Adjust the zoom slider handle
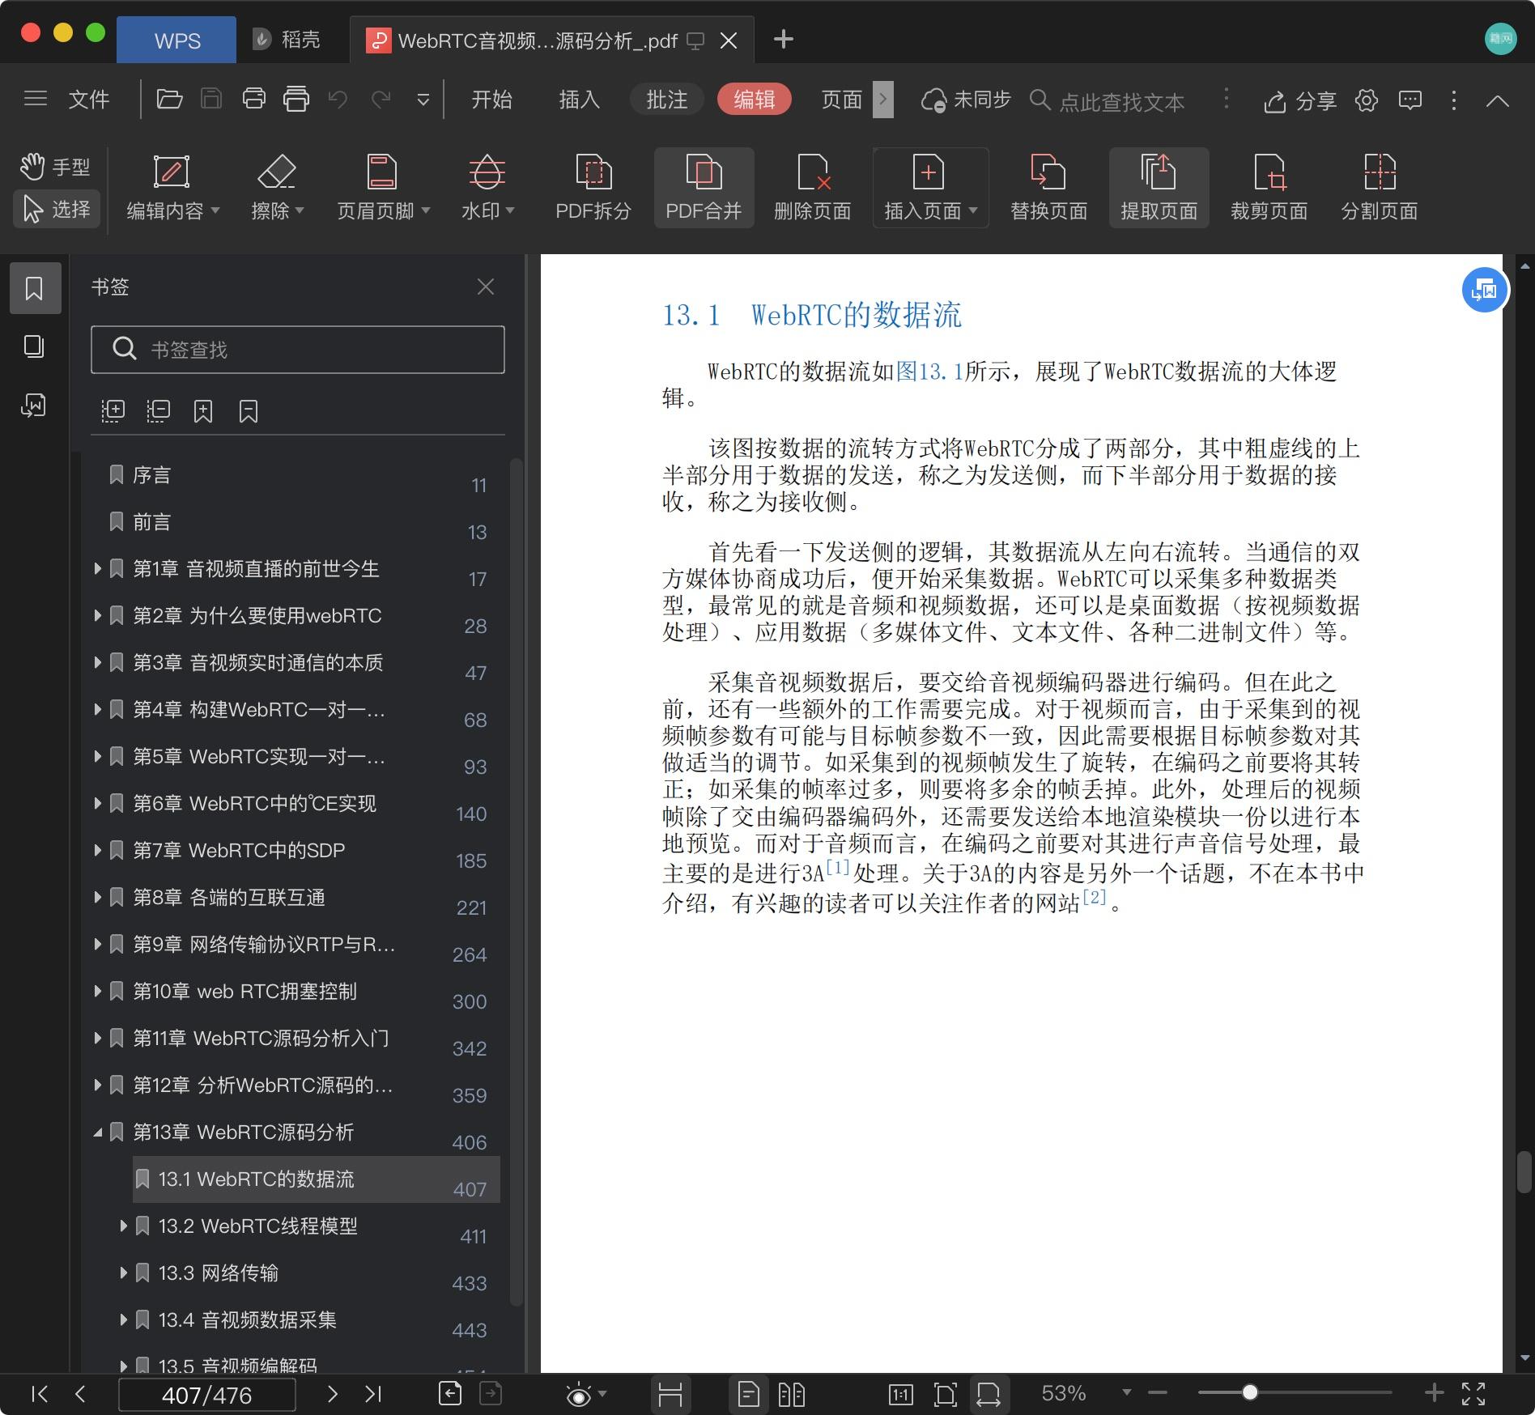Screen dimensions: 1535x1415 tap(1250, 1392)
